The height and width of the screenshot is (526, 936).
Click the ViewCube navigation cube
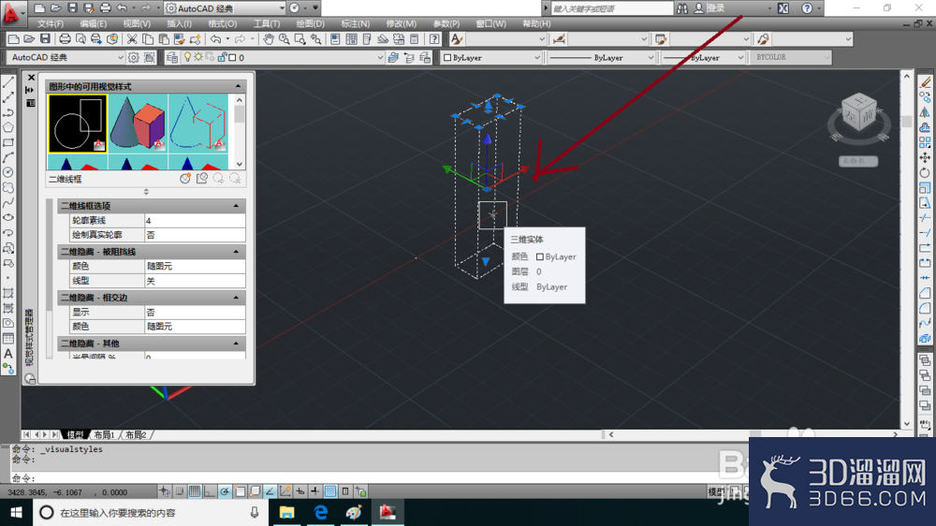click(858, 113)
